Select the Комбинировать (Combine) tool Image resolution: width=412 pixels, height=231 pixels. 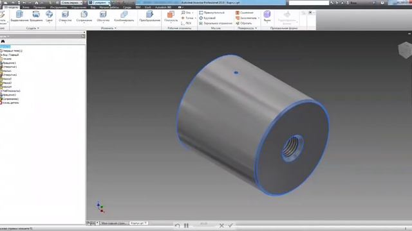pyautogui.click(x=124, y=16)
